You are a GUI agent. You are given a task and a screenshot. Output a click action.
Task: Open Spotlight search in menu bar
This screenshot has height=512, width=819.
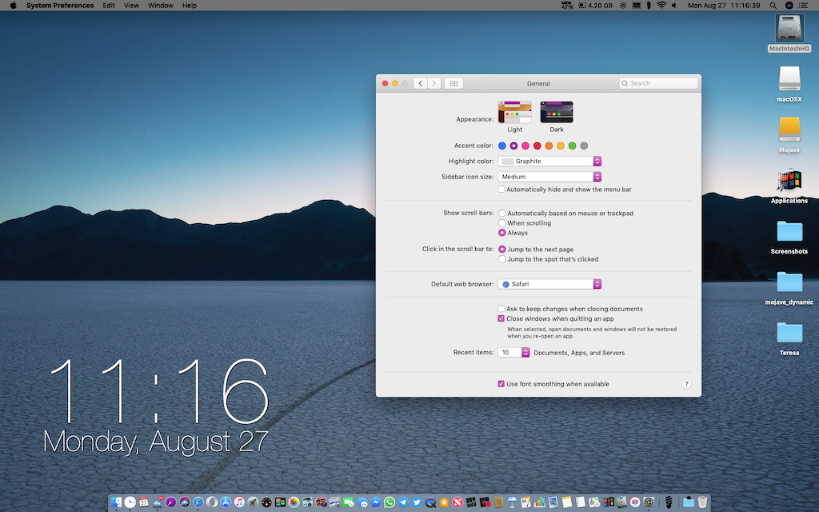[x=773, y=6]
